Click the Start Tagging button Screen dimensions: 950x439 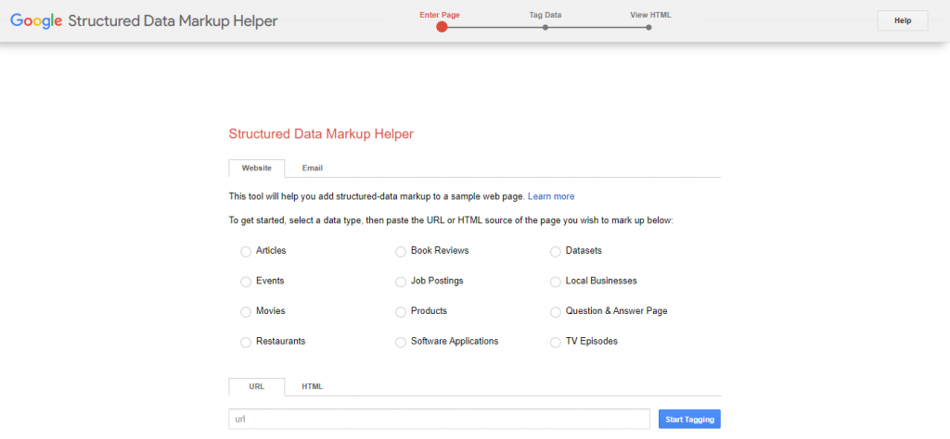point(689,419)
